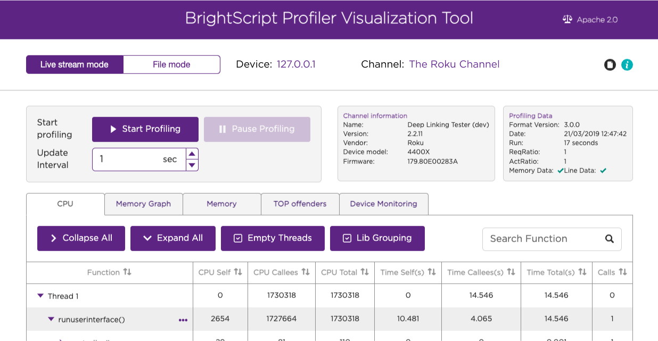Sort the table by Time Total(s) column

click(582, 272)
